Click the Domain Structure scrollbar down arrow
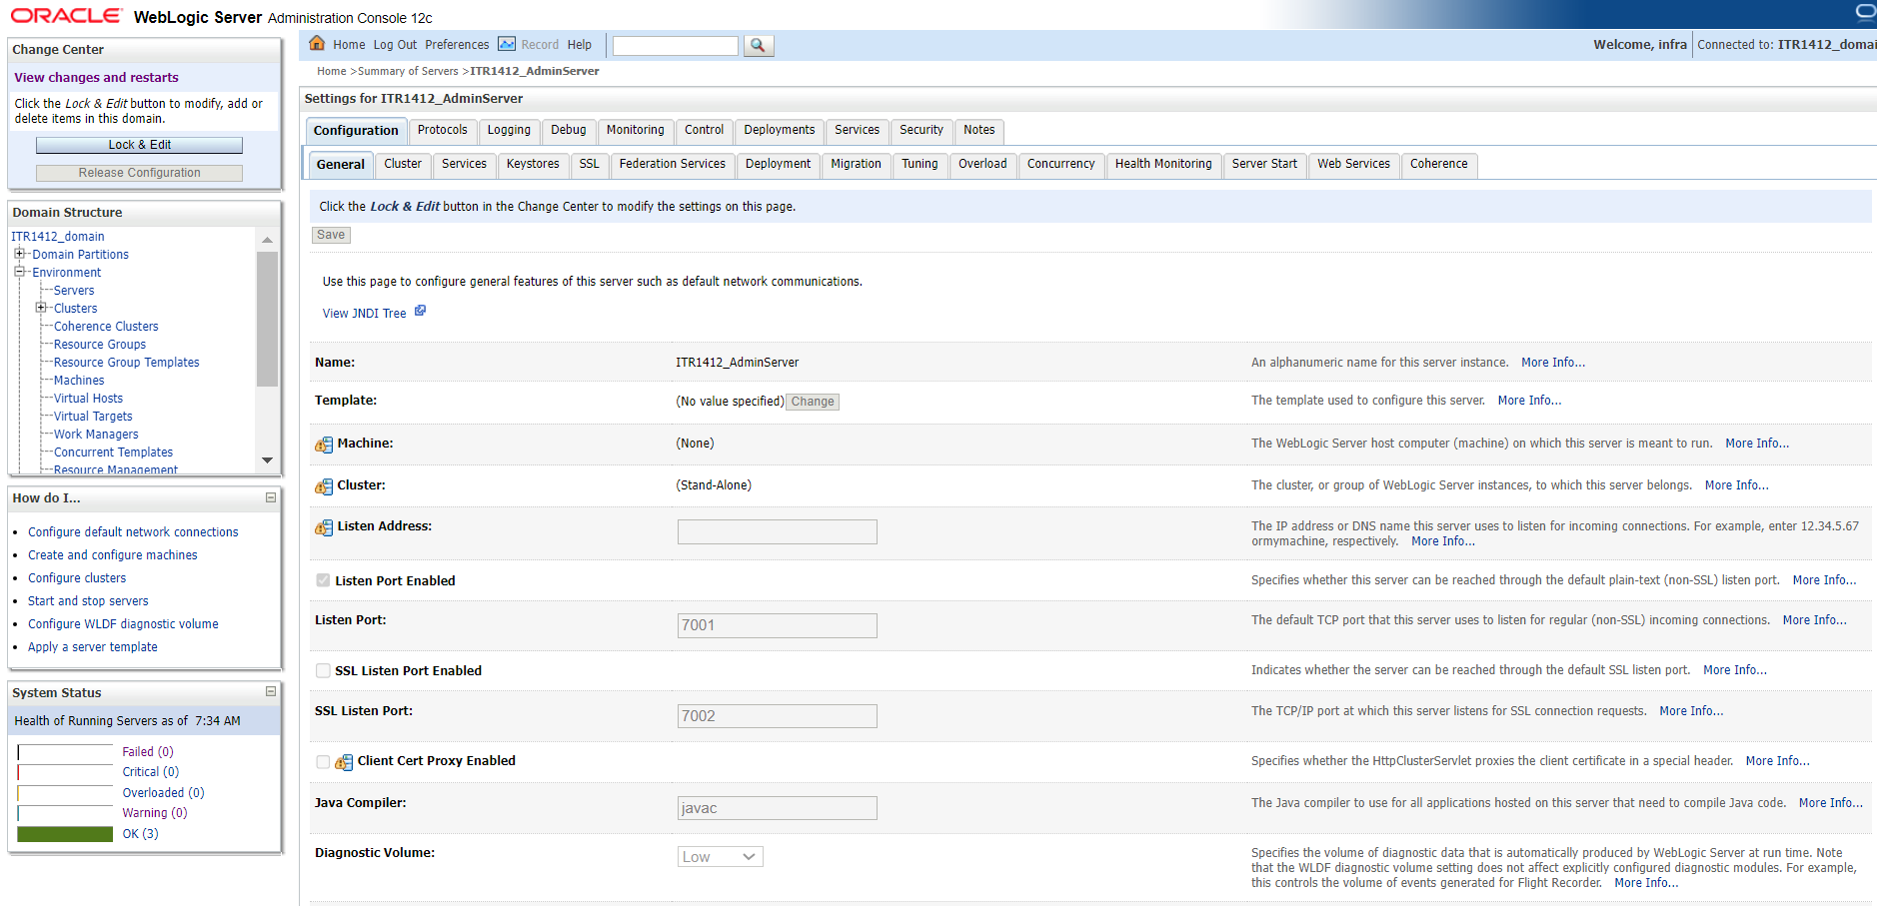1877x906 pixels. (x=267, y=460)
